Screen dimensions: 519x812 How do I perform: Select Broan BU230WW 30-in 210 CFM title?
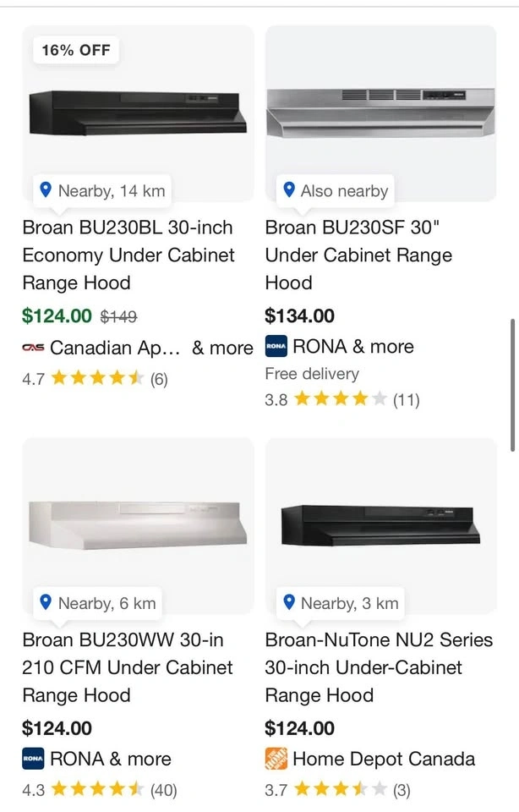coord(128,667)
